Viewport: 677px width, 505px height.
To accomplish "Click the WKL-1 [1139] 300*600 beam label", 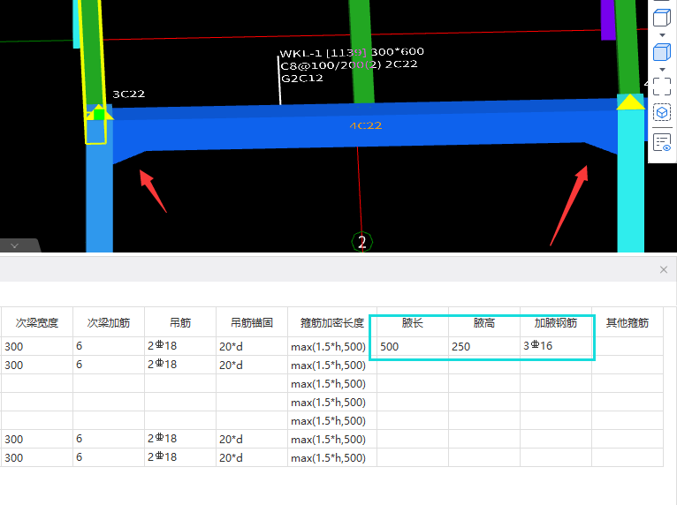I will [x=352, y=53].
